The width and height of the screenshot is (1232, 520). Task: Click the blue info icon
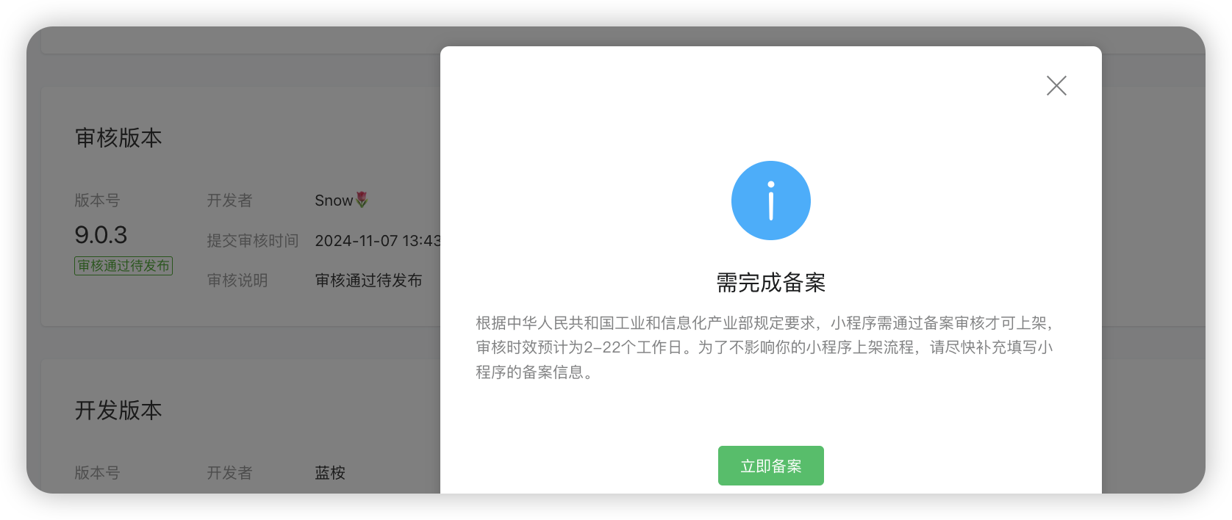pos(770,201)
